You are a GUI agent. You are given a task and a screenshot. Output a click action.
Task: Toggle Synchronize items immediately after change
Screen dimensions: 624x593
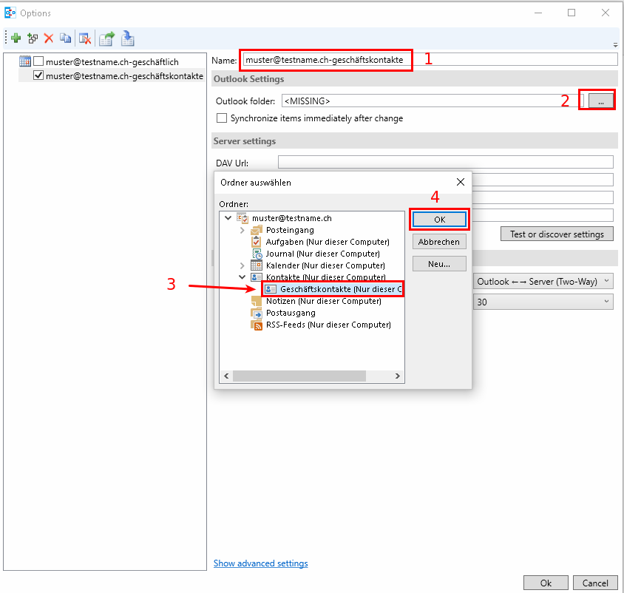pos(221,118)
